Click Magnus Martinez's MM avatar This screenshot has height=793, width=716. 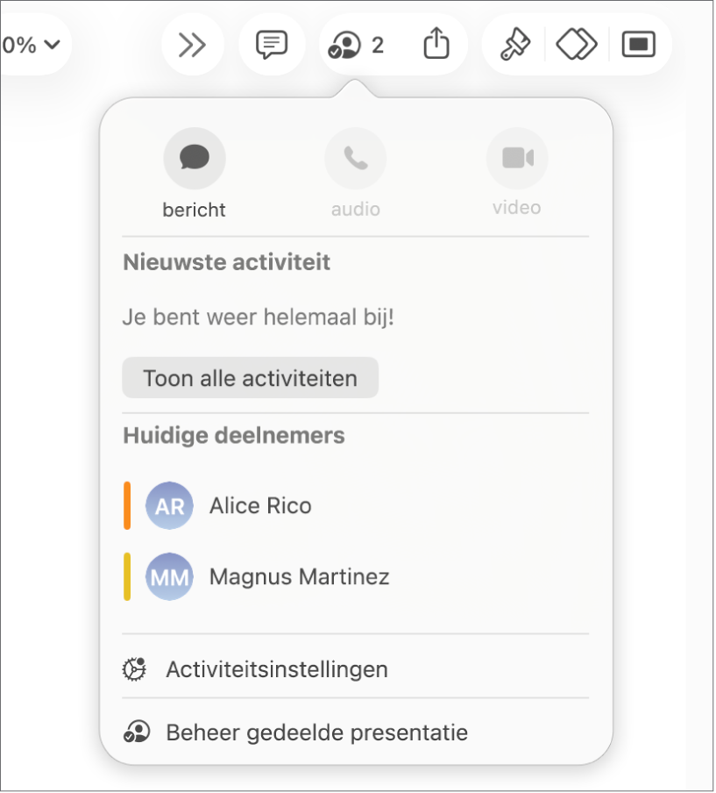pyautogui.click(x=169, y=576)
